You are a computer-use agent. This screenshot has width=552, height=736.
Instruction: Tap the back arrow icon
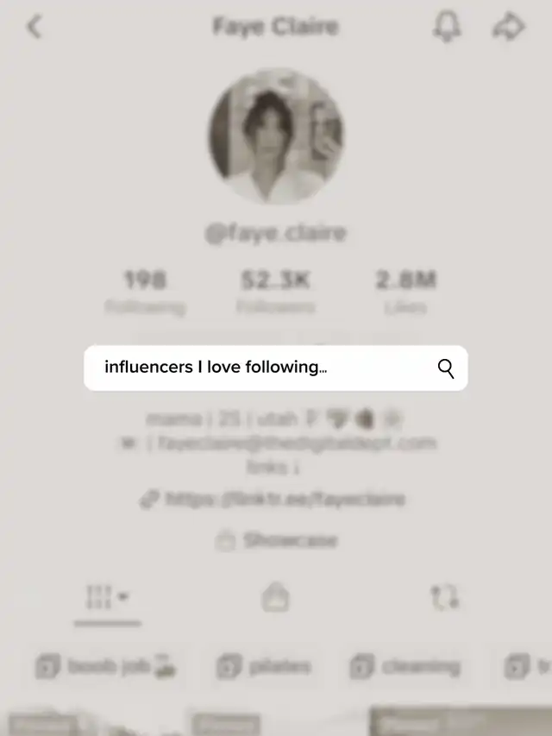[x=34, y=27]
